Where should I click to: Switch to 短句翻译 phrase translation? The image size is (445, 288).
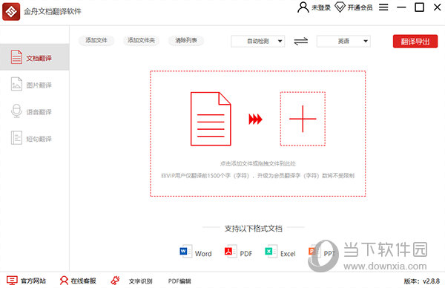(x=35, y=139)
